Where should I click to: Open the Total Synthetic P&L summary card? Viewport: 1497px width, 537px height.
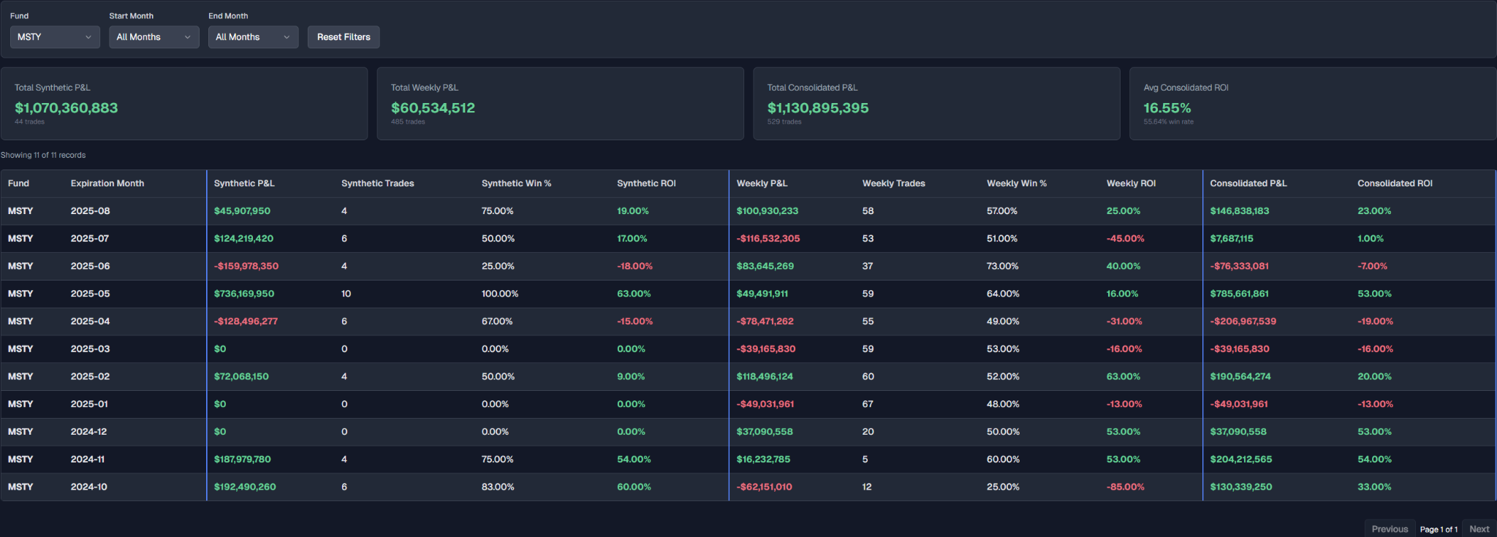(183, 104)
